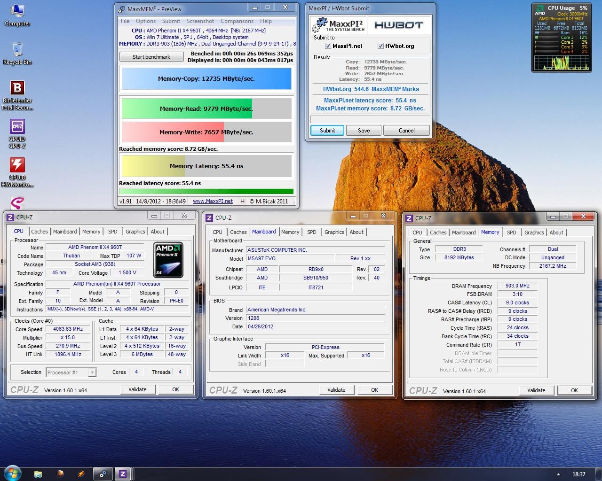Click the MaxxMEM title bar app icon
This screenshot has width=602, height=481.
122,9
